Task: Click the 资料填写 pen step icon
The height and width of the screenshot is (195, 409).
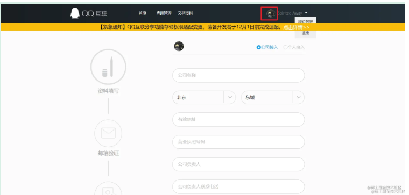Action: click(108, 67)
